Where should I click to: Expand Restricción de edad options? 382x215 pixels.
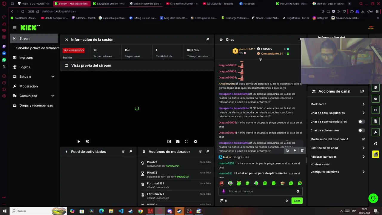[363, 148]
